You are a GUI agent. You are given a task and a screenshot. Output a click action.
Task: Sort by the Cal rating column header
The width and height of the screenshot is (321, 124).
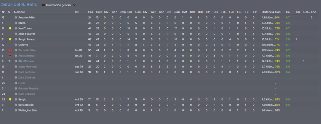click(288, 12)
